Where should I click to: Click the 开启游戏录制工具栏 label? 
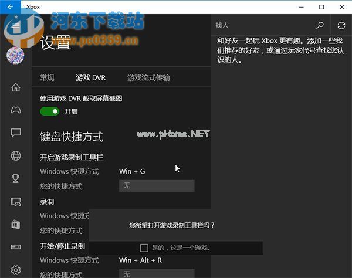tap(72, 157)
